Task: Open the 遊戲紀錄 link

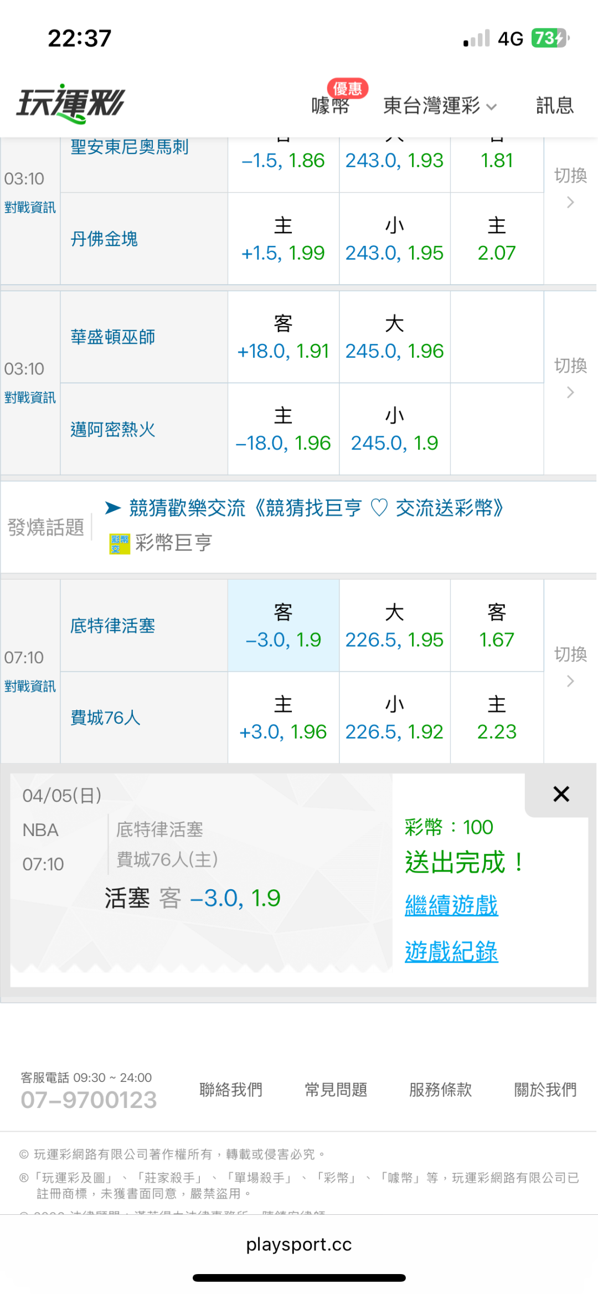Action: click(451, 952)
